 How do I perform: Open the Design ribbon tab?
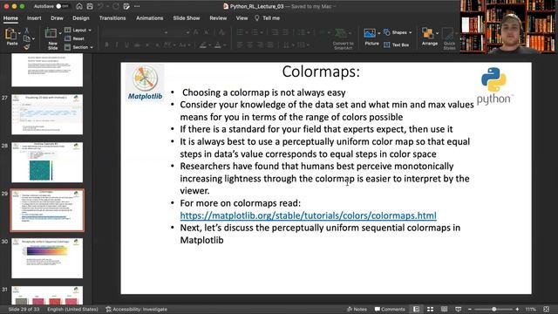tap(81, 18)
